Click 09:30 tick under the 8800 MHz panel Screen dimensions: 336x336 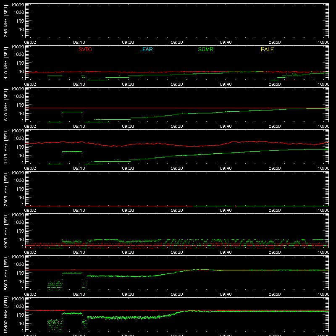pyautogui.click(x=177, y=294)
